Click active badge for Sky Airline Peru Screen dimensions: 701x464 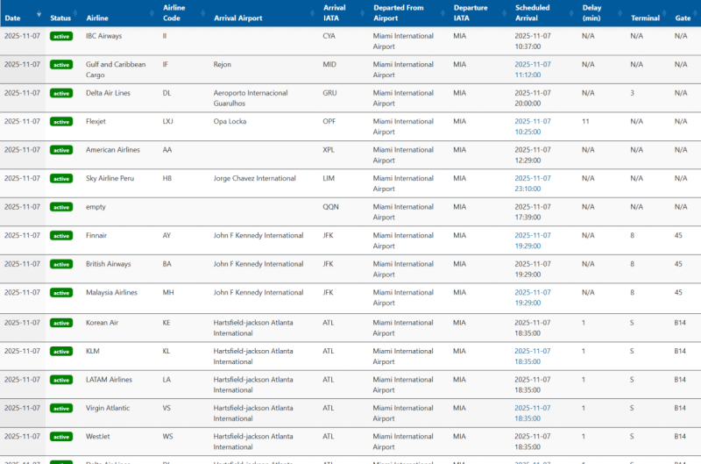click(x=61, y=179)
